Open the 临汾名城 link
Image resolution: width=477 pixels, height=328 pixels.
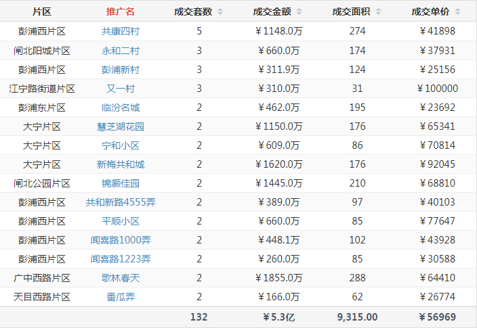121,108
